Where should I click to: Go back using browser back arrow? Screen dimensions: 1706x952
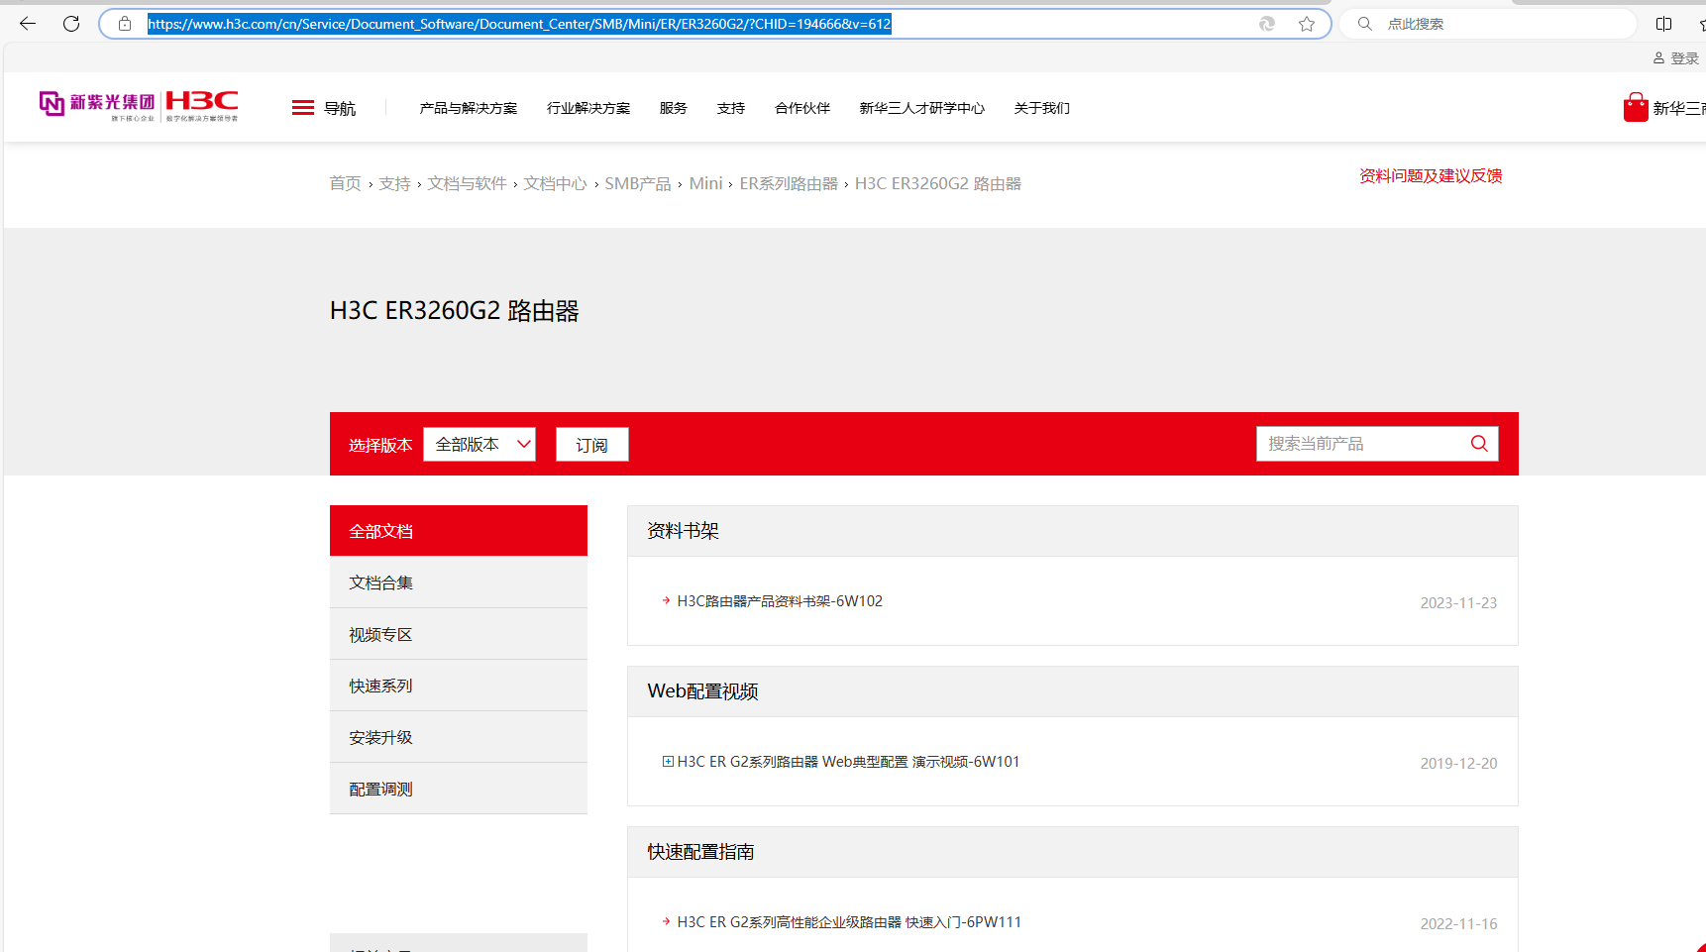(28, 24)
